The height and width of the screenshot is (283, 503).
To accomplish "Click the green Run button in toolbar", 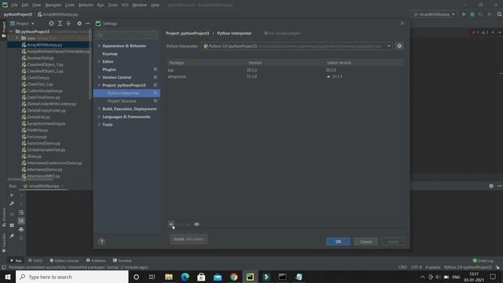I will (464, 14).
